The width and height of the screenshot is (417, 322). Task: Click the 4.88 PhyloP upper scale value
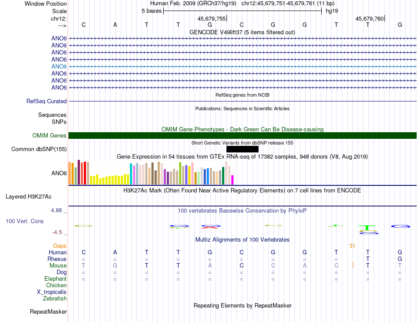point(56,210)
